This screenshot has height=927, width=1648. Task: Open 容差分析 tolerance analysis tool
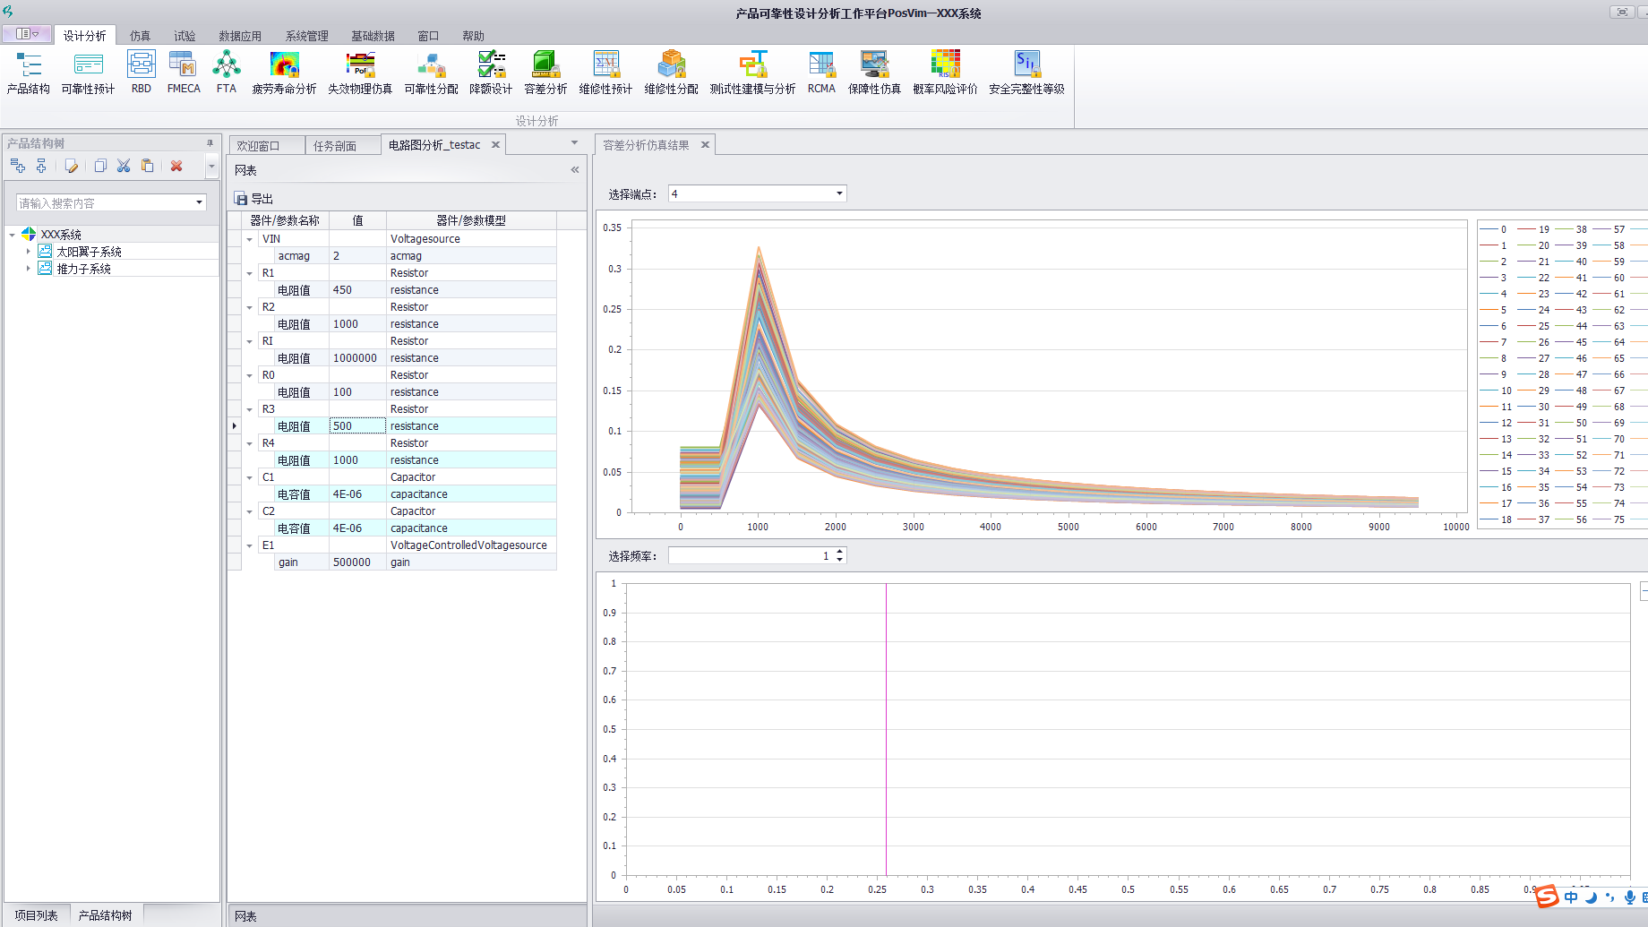click(545, 72)
